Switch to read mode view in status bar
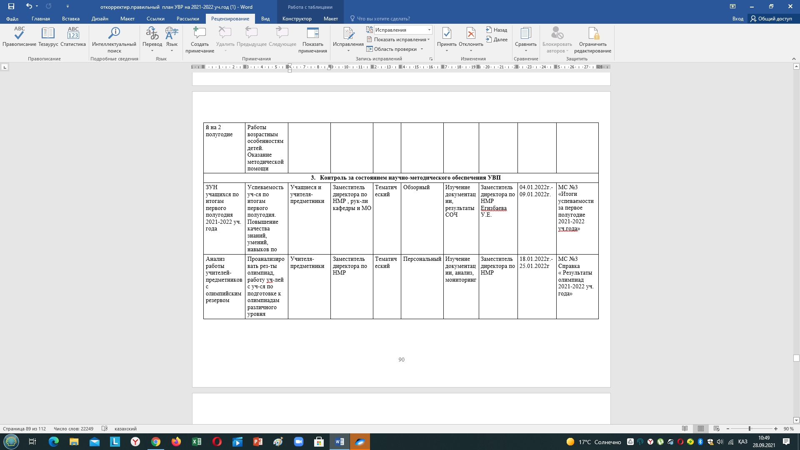 pos(685,429)
